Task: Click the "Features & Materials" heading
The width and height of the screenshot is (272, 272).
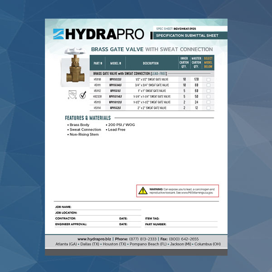Action: 88,118
